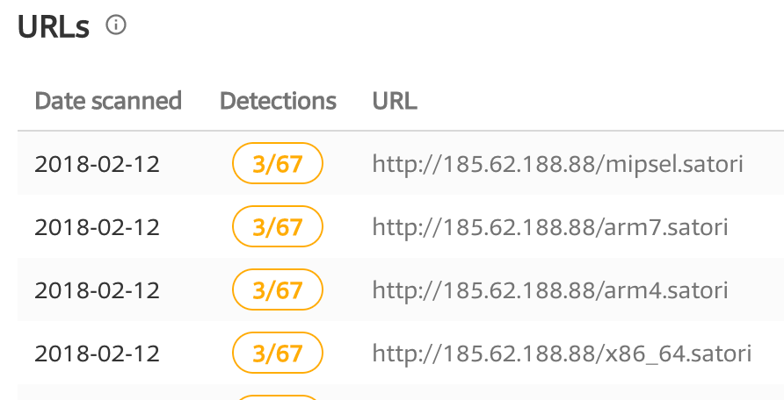
Task: Click the empty area right of the arm4.satori URL
Action: (757, 289)
